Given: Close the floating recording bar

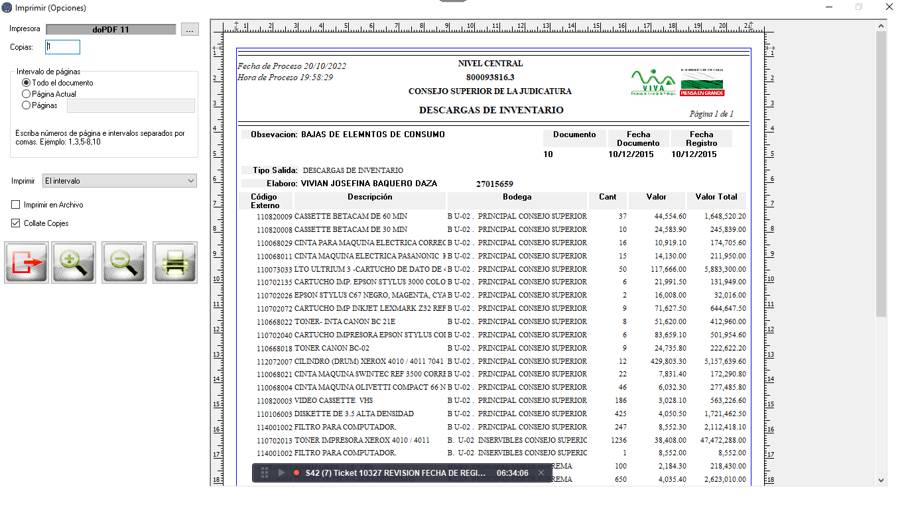Looking at the screenshot, I should pyautogui.click(x=541, y=473).
